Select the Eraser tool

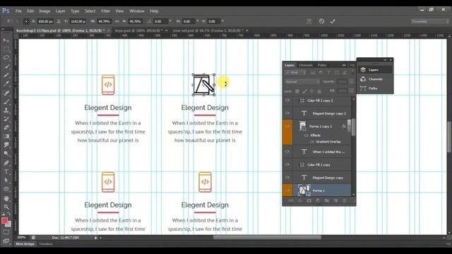pos(6,128)
